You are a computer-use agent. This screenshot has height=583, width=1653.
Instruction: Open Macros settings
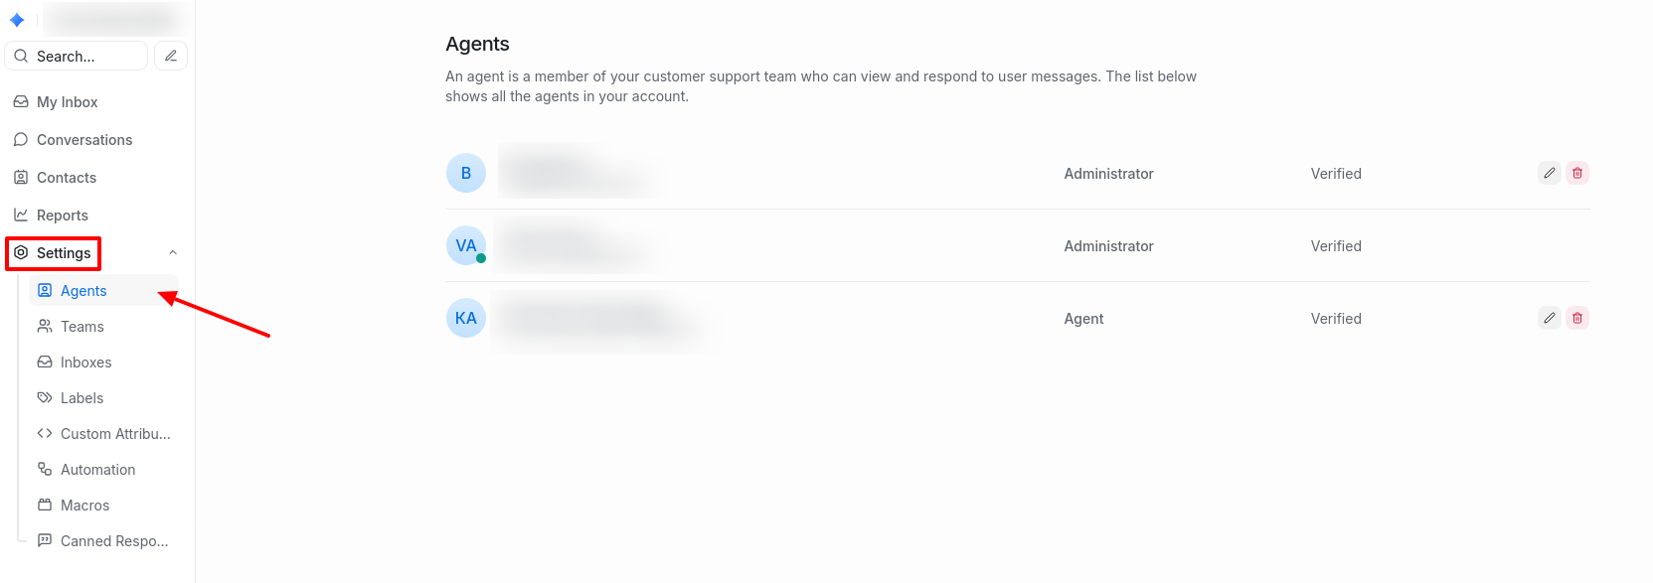point(84,506)
